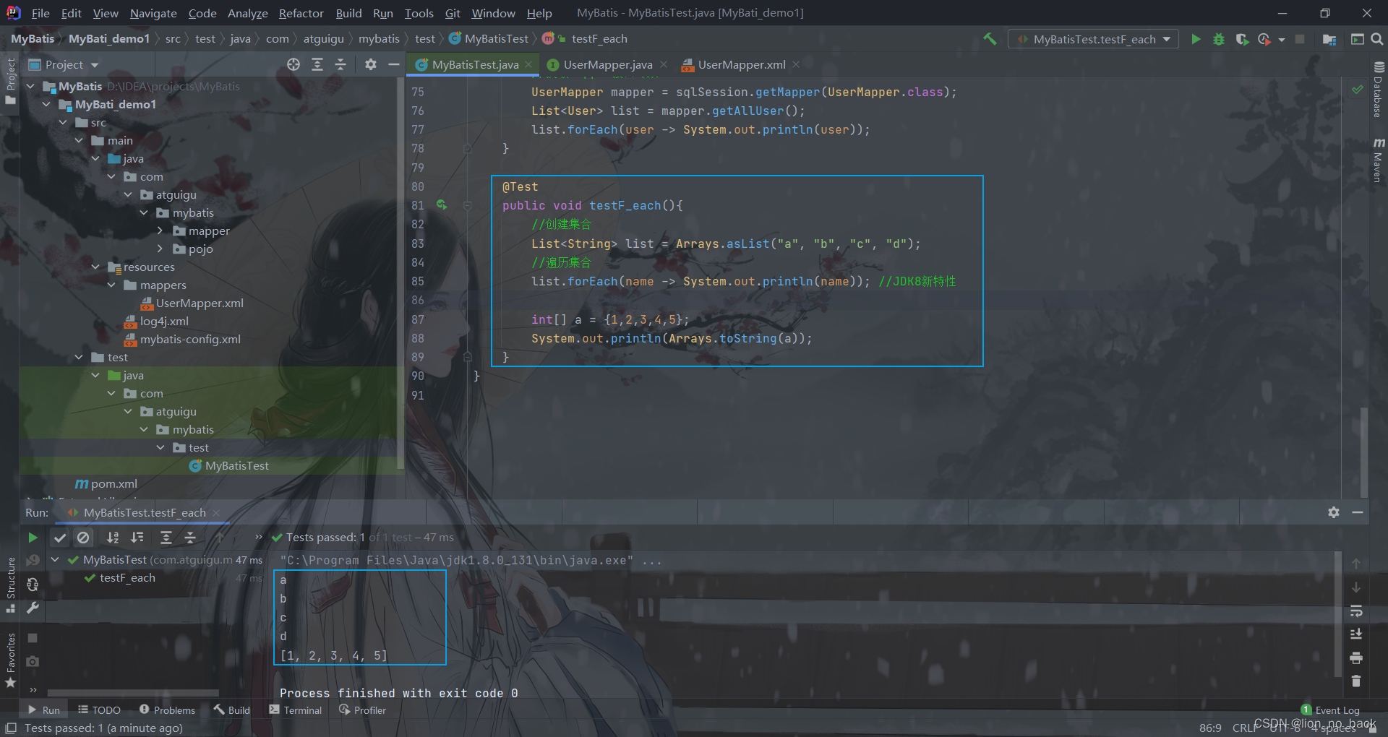Image resolution: width=1388 pixels, height=737 pixels.
Task: Rerun tests with green play button in Run panel
Action: click(x=33, y=537)
